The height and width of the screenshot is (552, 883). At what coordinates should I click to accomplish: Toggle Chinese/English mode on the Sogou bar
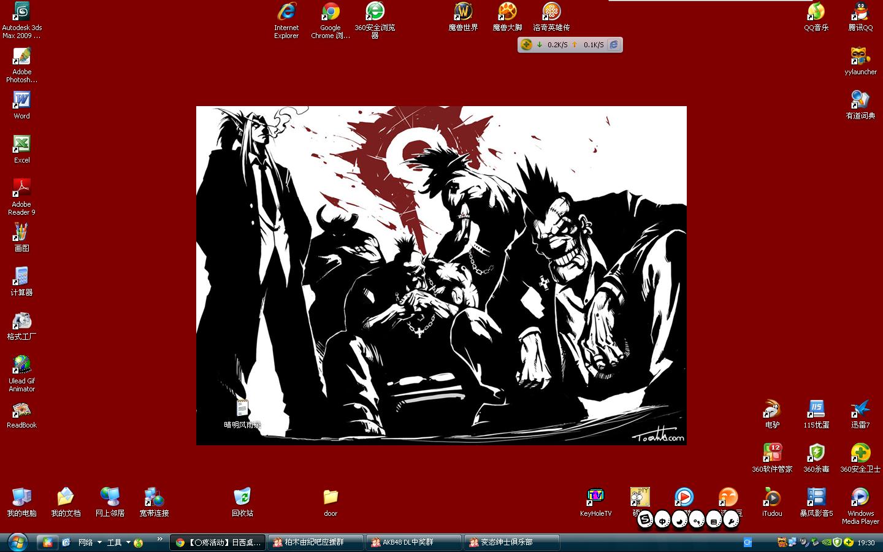662,520
